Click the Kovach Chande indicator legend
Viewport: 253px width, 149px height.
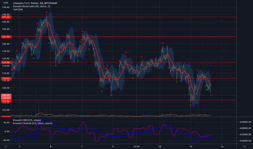tap(33, 123)
